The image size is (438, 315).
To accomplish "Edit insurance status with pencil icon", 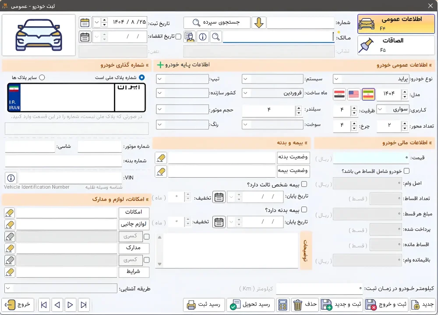I will 161,171.
